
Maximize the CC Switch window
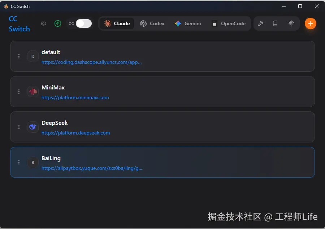300,6
